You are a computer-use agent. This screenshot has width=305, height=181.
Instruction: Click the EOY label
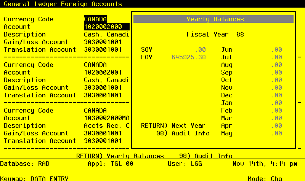pyautogui.click(x=147, y=57)
